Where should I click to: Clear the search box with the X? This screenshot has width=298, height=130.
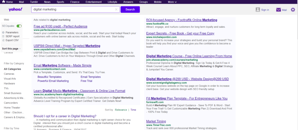click(x=116, y=10)
